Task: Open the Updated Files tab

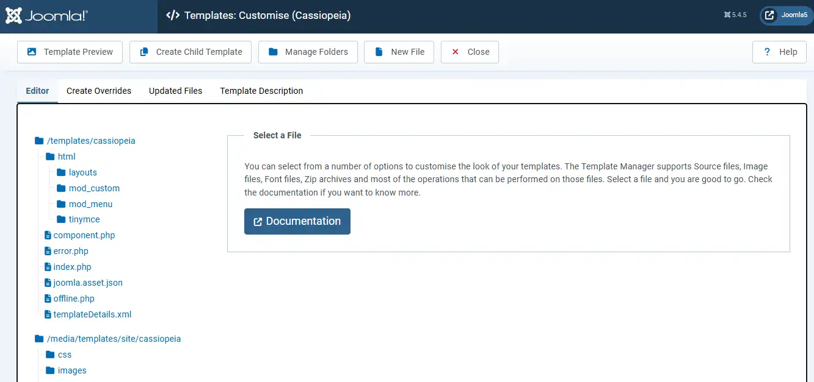Action: (175, 91)
